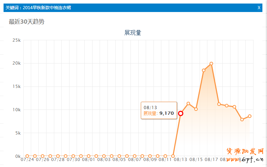
Task: Click the 最近30天趋势 heading
Action: coord(27,22)
